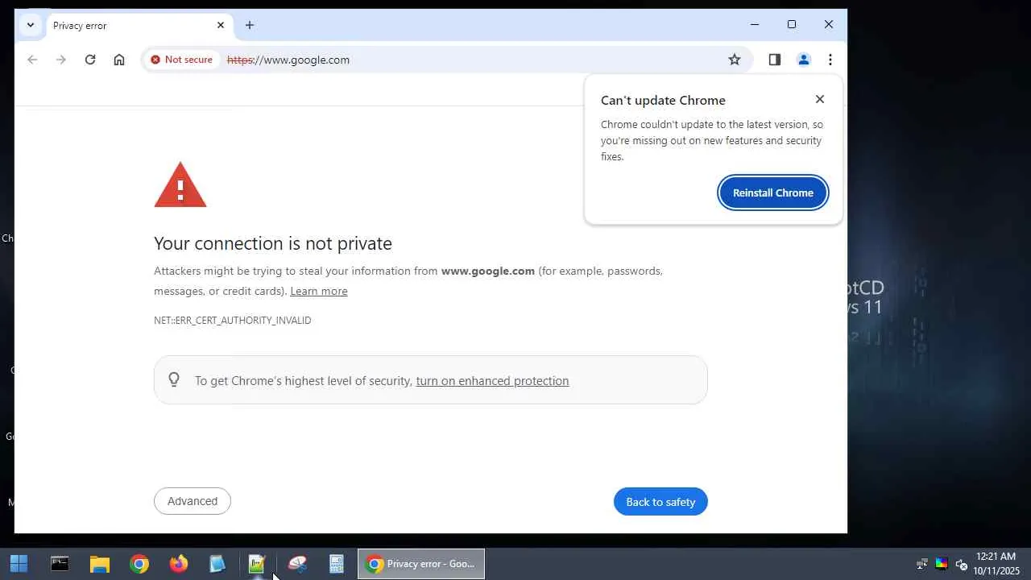The height and width of the screenshot is (580, 1031).
Task: Click turn on enhanced protection link
Action: coord(492,381)
